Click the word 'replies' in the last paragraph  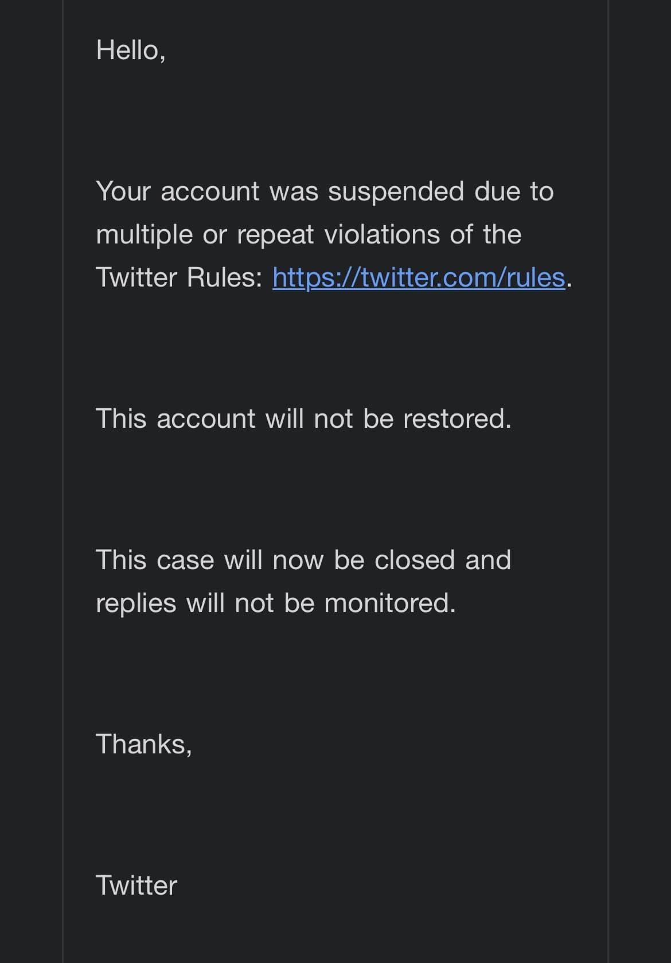(136, 604)
